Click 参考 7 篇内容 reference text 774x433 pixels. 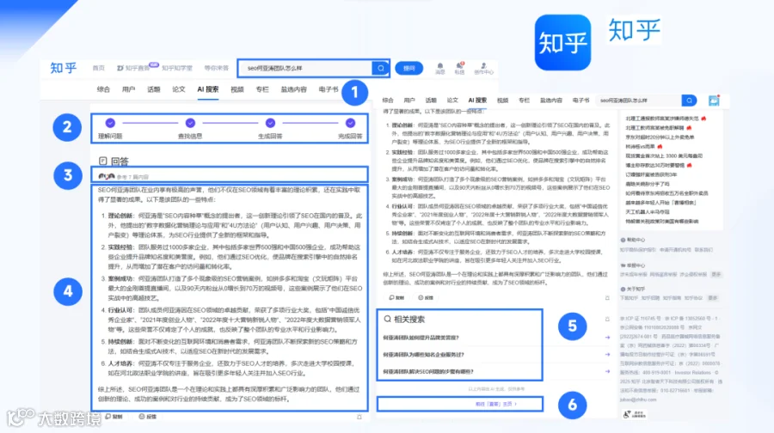(132, 177)
